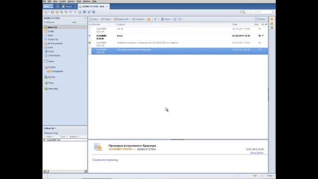Open Other Mail
Screen dimensions: 318x179
(53, 89)
